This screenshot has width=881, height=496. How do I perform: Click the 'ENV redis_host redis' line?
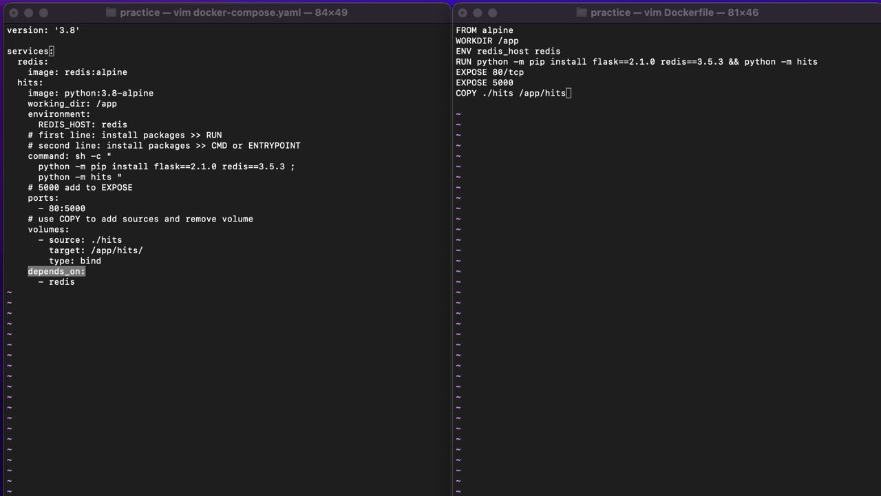coord(508,51)
